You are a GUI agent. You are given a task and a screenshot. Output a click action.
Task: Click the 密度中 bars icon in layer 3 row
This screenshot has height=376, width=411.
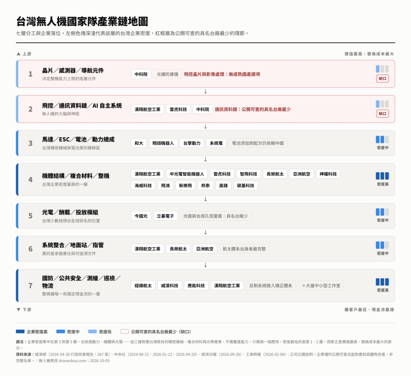(382, 139)
